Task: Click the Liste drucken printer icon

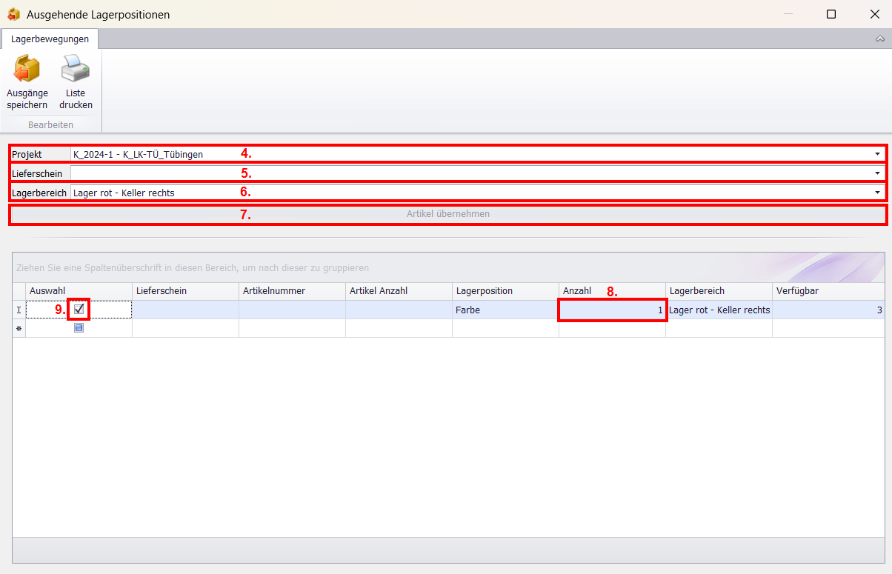Action: pyautogui.click(x=76, y=70)
